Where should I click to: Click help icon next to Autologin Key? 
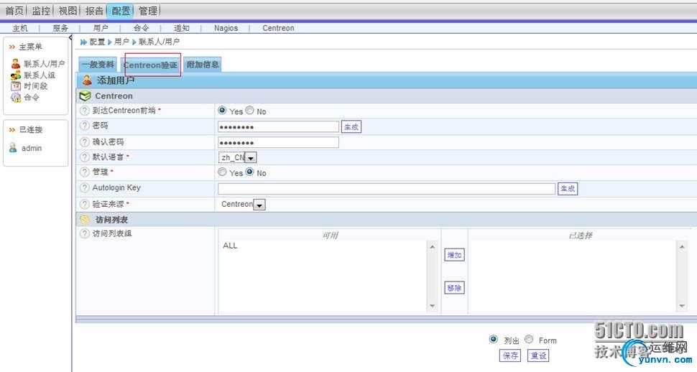[85, 188]
